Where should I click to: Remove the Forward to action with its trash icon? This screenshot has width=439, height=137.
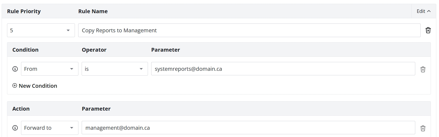(423, 128)
